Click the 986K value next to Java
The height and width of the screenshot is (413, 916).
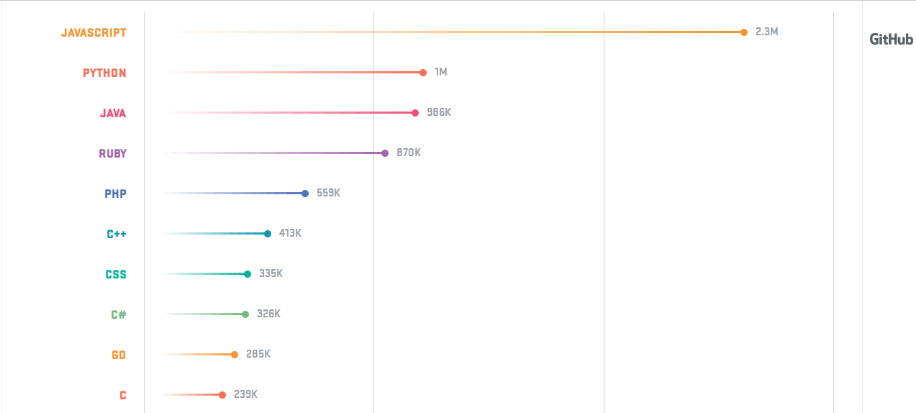pyautogui.click(x=439, y=113)
